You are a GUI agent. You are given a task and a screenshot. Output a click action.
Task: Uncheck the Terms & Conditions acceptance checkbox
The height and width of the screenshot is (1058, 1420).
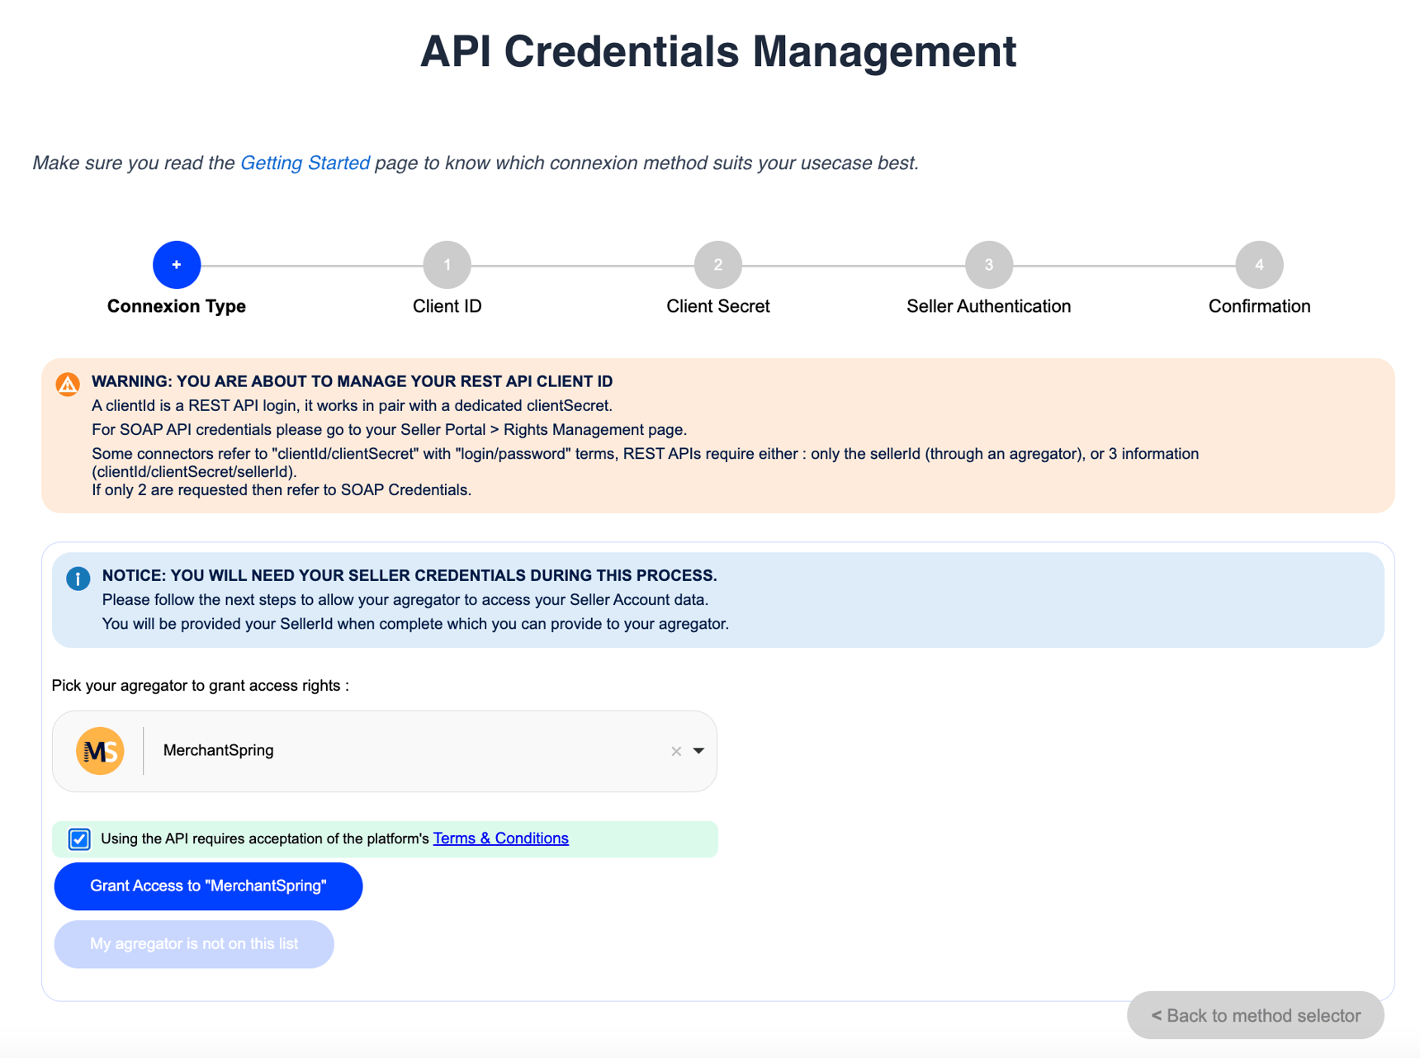79,839
